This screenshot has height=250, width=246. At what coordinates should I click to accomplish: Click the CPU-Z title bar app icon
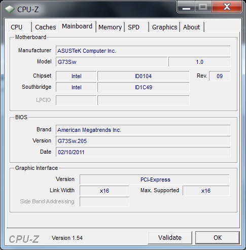(x=10, y=9)
